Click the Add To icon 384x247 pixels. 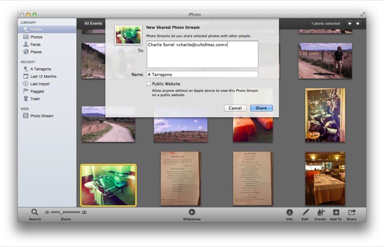(336, 212)
